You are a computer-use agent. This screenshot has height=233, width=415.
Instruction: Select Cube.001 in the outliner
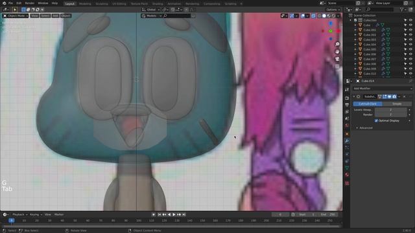(x=370, y=30)
